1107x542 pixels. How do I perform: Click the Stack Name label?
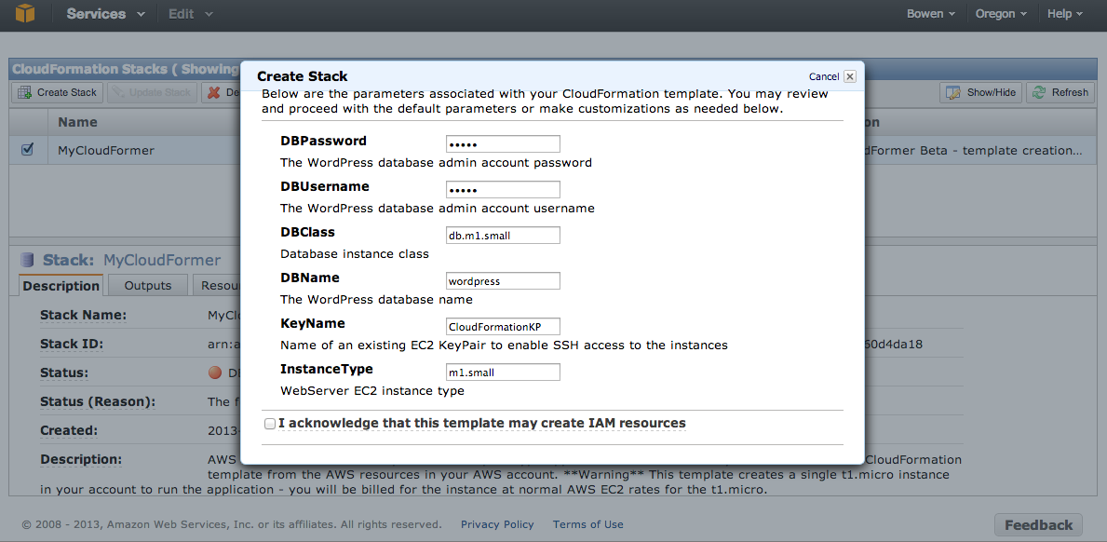click(x=83, y=315)
